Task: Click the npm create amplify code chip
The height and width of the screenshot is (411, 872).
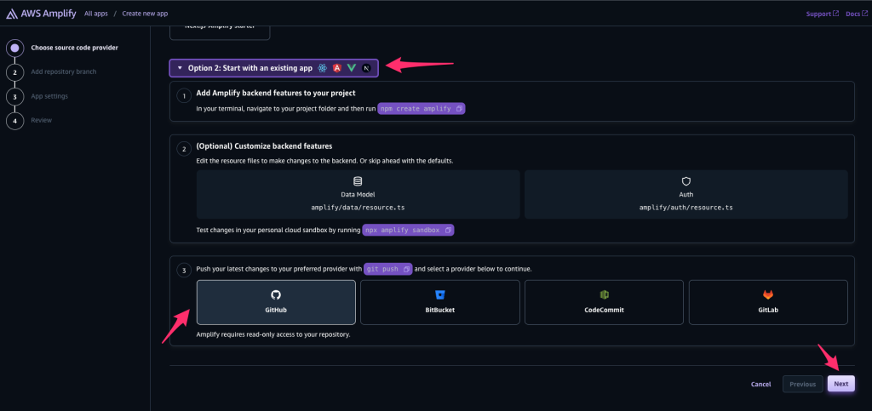Action: tap(421, 109)
